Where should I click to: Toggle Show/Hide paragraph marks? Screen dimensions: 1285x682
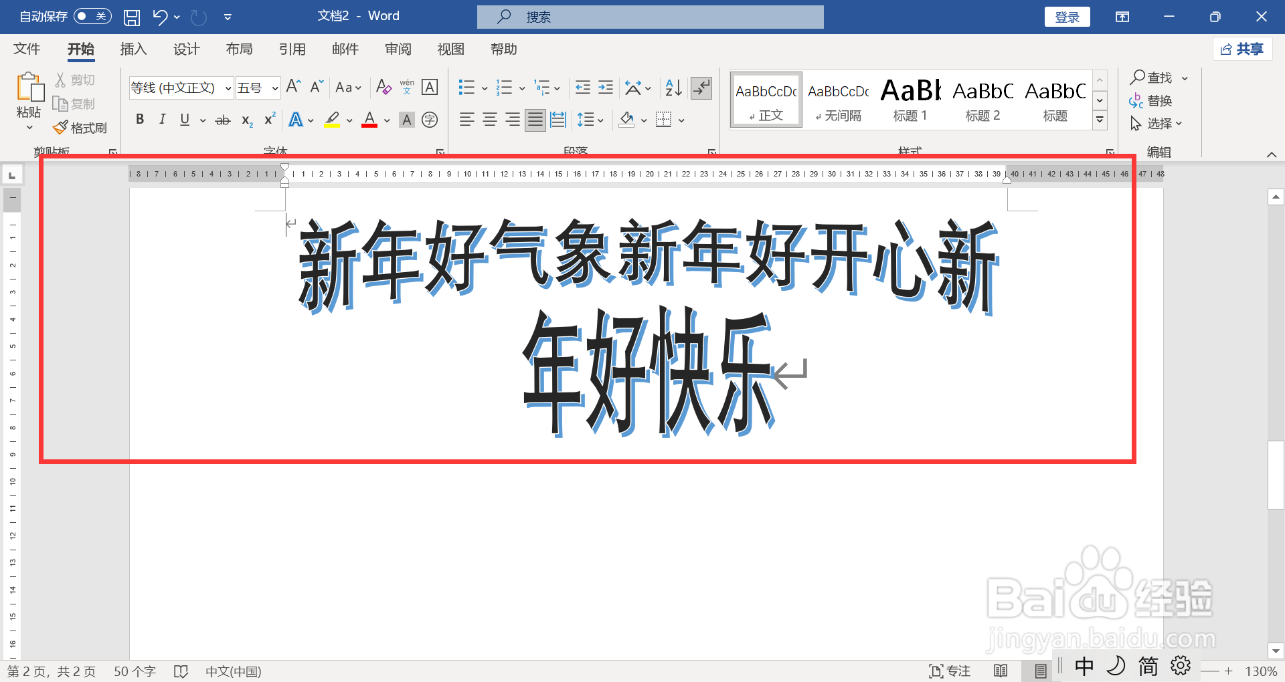[x=701, y=88]
